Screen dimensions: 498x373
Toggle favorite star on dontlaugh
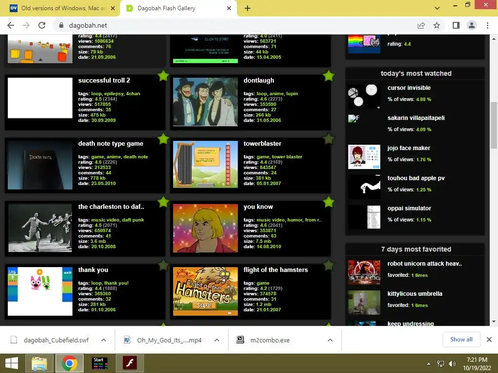[329, 76]
